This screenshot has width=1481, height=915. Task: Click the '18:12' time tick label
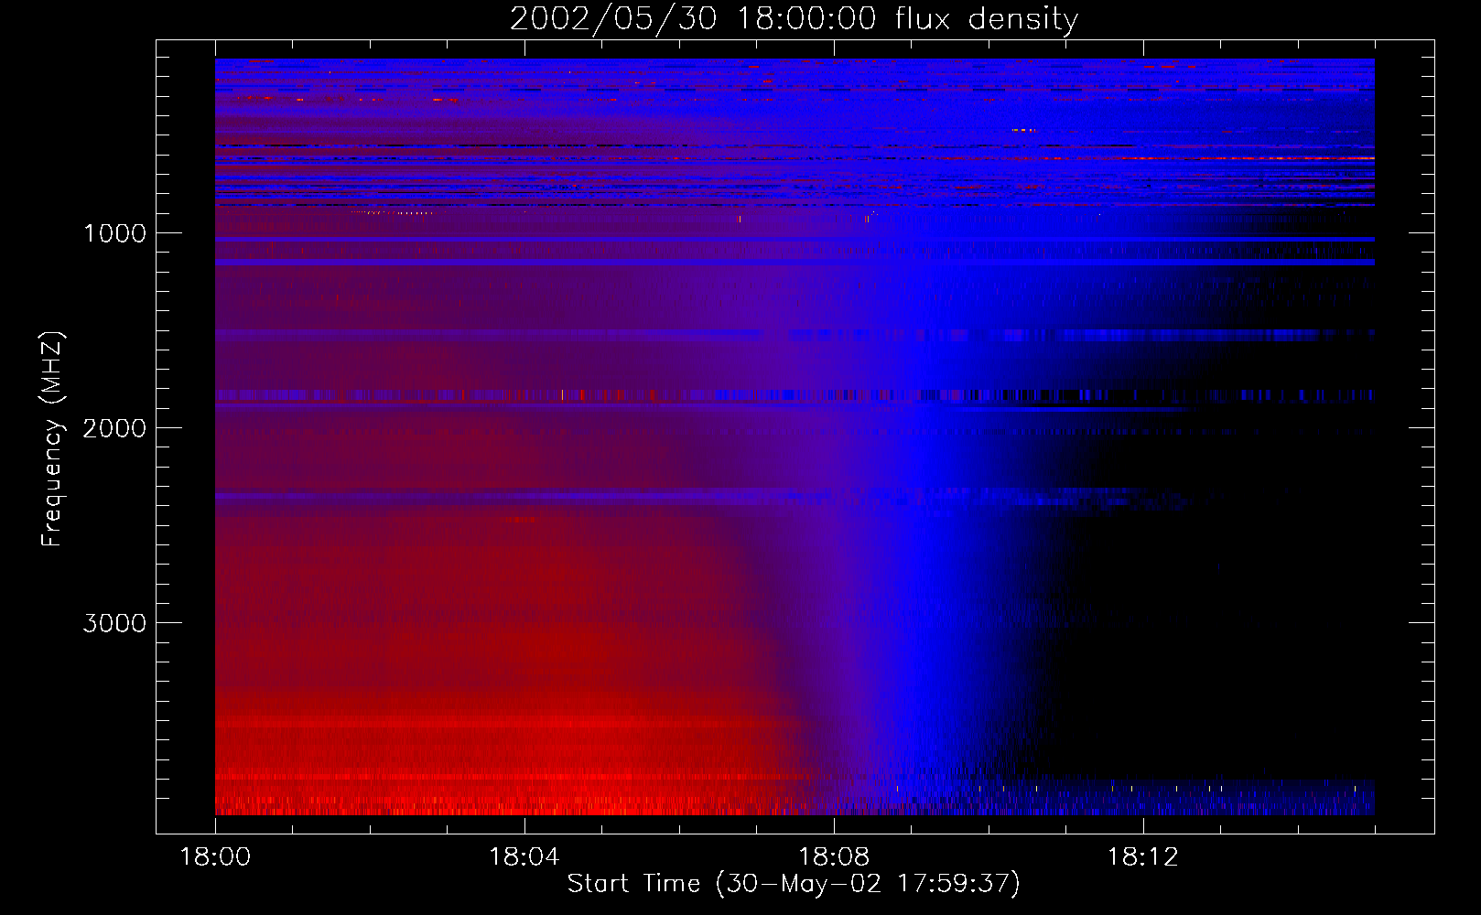1143,857
